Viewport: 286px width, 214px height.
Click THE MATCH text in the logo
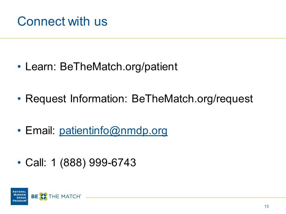point(65,196)
